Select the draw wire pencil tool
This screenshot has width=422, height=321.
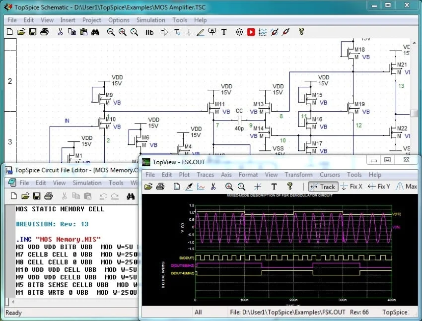(201, 32)
